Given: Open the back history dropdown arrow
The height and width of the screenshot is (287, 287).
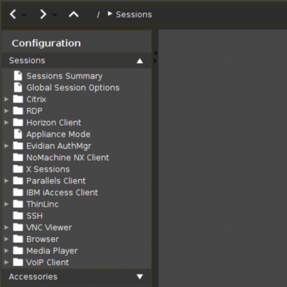Looking at the screenshot, I should coord(24,14).
